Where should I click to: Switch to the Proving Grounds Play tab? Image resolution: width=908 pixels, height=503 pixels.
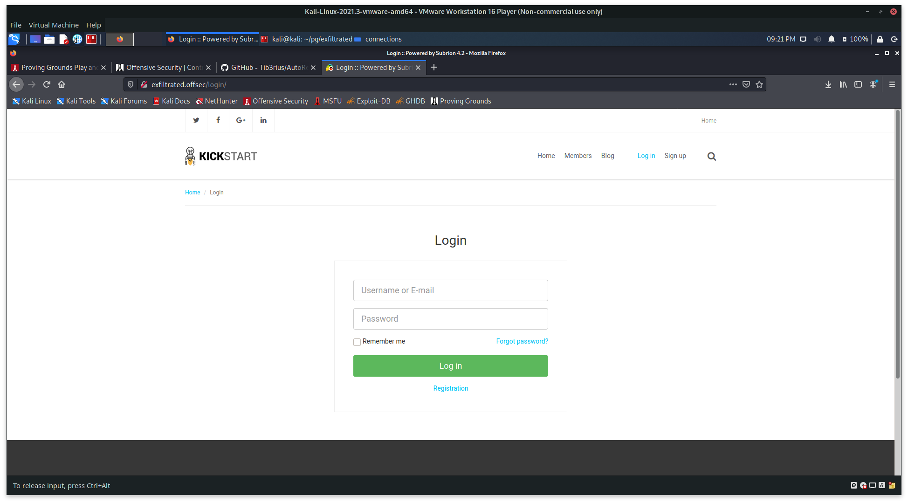[56, 67]
